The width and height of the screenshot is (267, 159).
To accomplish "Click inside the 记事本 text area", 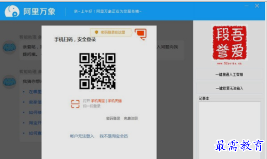I will pyautogui.click(x=230, y=130).
